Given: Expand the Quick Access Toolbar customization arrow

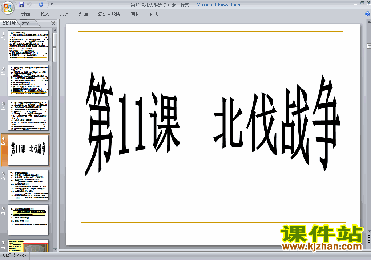Looking at the screenshot, I should [x=52, y=4].
